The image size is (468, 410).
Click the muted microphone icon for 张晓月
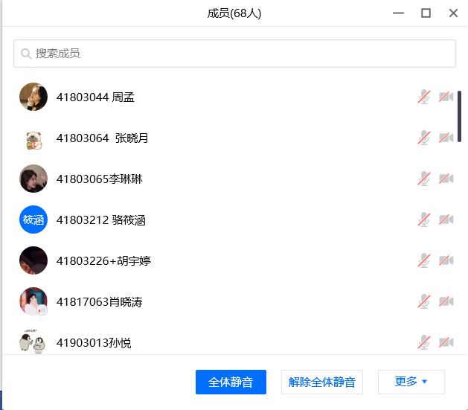(424, 138)
